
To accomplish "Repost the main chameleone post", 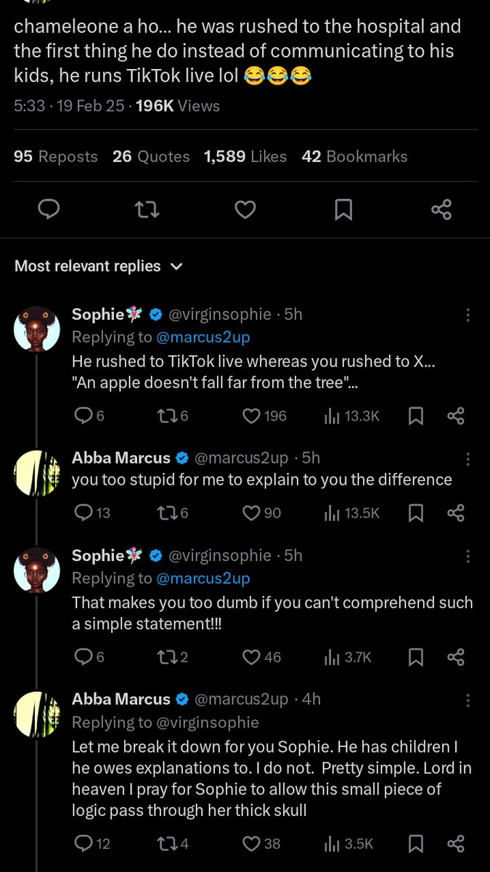I will pyautogui.click(x=147, y=210).
